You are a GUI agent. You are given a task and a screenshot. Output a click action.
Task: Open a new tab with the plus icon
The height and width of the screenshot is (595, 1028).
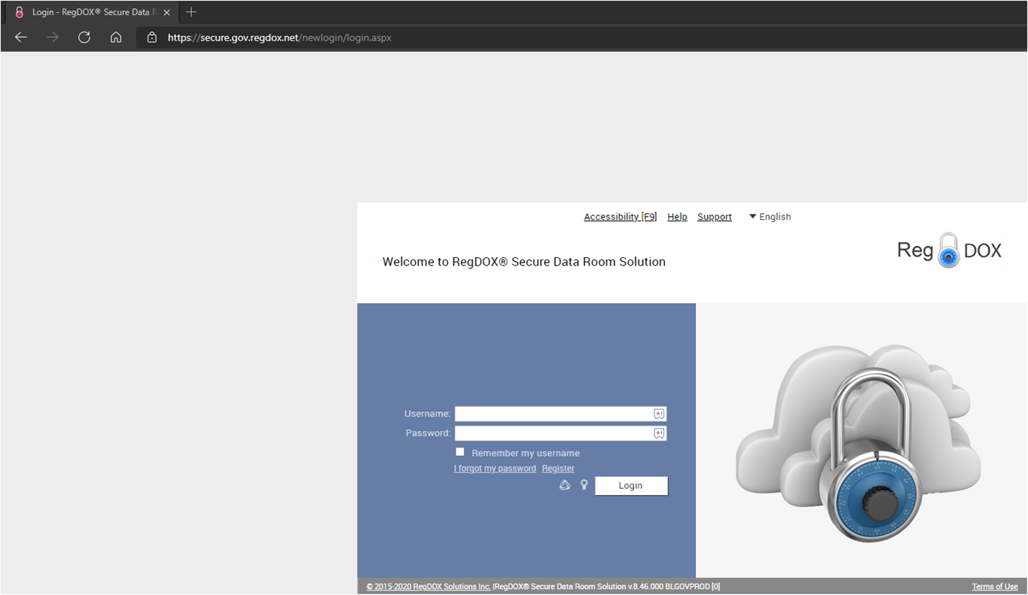click(191, 12)
